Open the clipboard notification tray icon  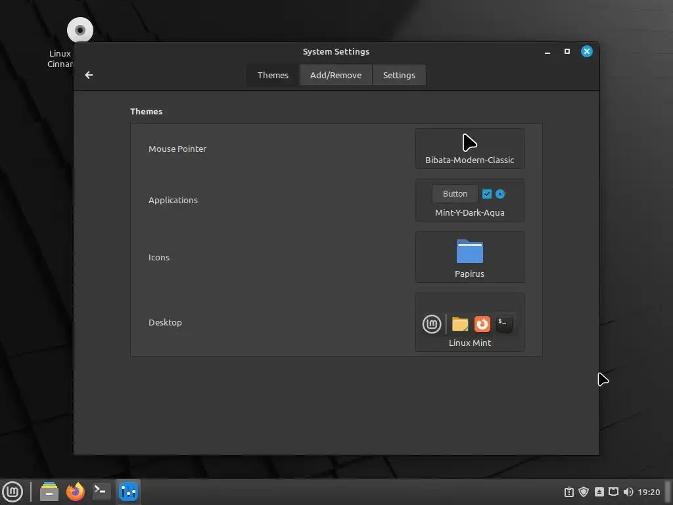click(x=569, y=492)
